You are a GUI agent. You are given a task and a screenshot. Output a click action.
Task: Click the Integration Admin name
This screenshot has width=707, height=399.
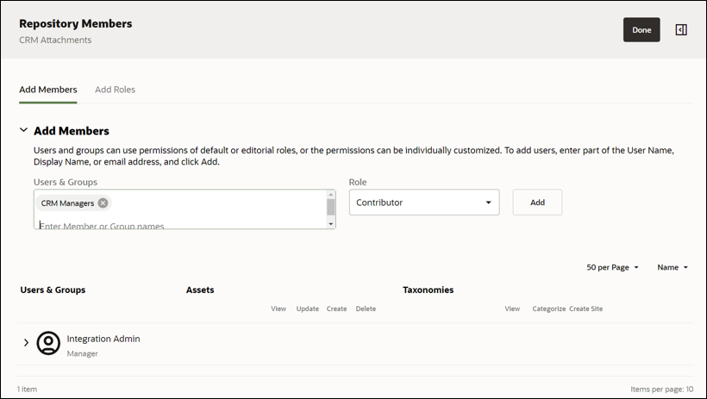pyautogui.click(x=103, y=339)
